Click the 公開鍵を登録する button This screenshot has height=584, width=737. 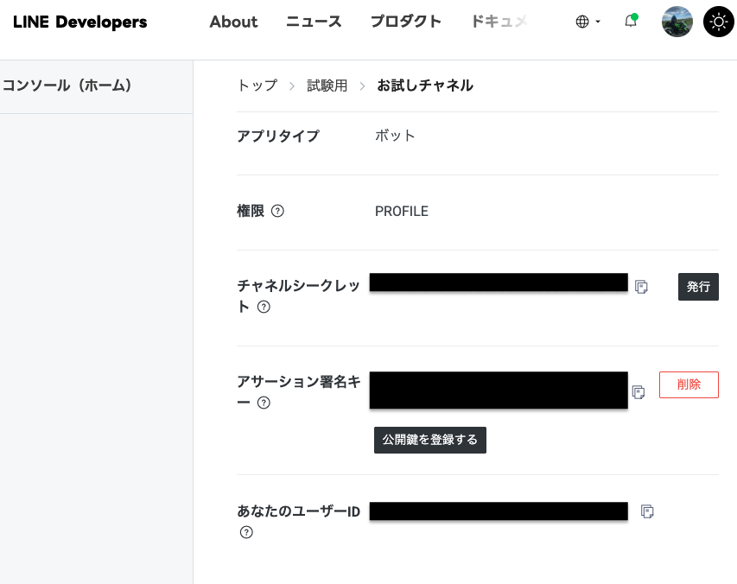point(430,440)
